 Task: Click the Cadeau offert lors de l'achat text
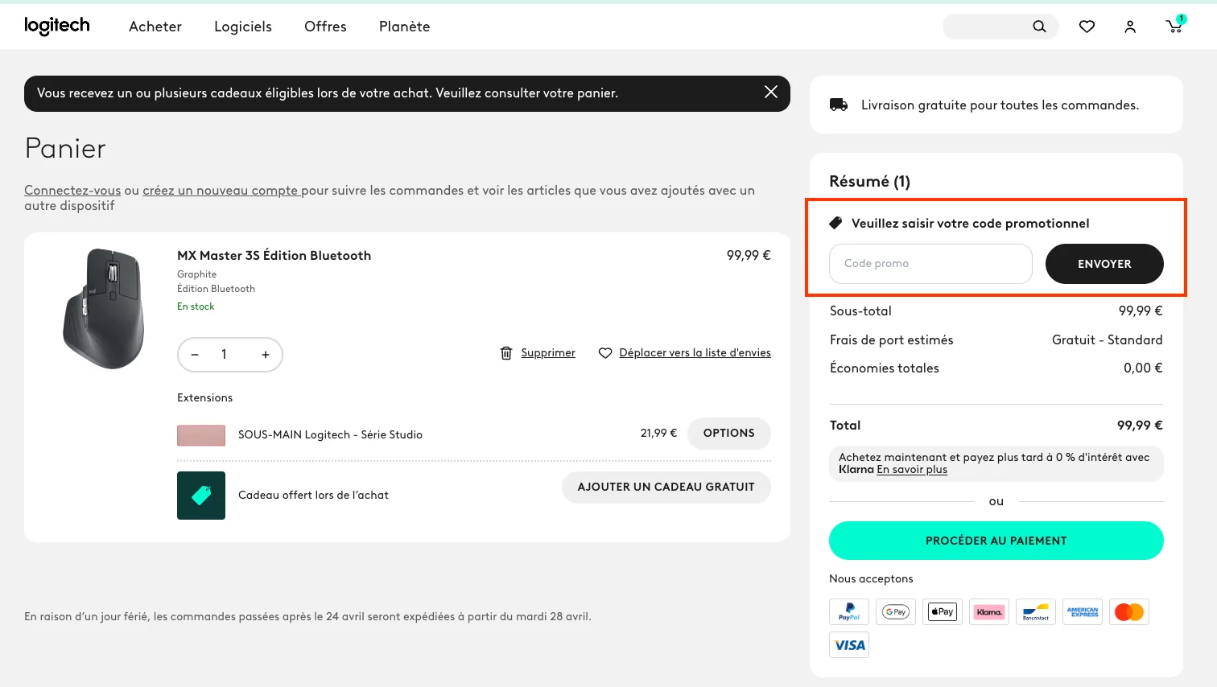[x=313, y=496]
